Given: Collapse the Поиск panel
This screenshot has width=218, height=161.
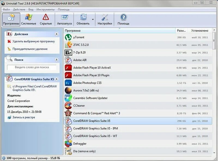Looking at the screenshot, I should tap(57, 60).
